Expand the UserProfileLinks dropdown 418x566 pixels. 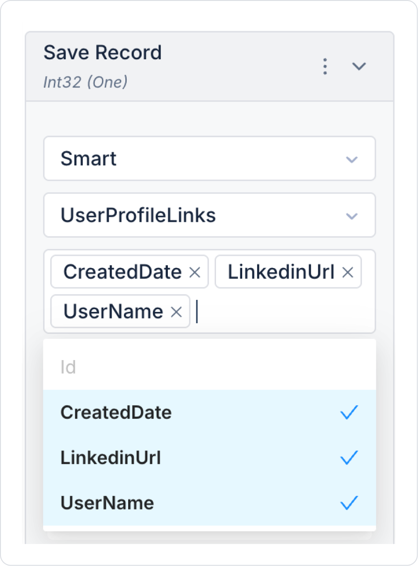pyautogui.click(x=209, y=215)
